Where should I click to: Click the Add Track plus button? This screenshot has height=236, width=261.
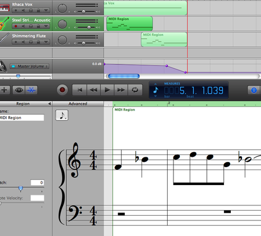pyautogui.click(x=4, y=90)
